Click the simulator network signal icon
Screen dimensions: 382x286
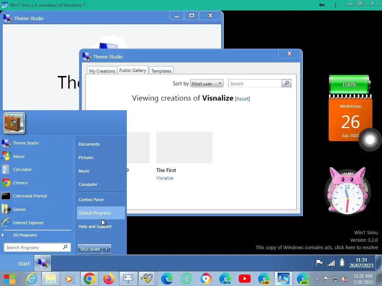pos(331,263)
